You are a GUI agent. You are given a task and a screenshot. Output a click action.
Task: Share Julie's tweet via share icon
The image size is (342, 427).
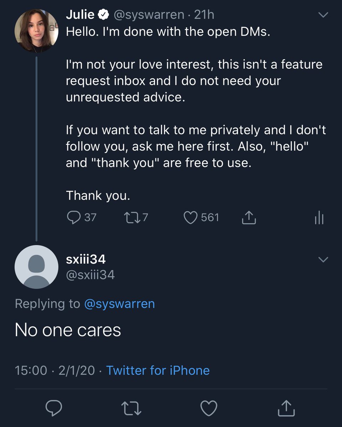pos(249,217)
